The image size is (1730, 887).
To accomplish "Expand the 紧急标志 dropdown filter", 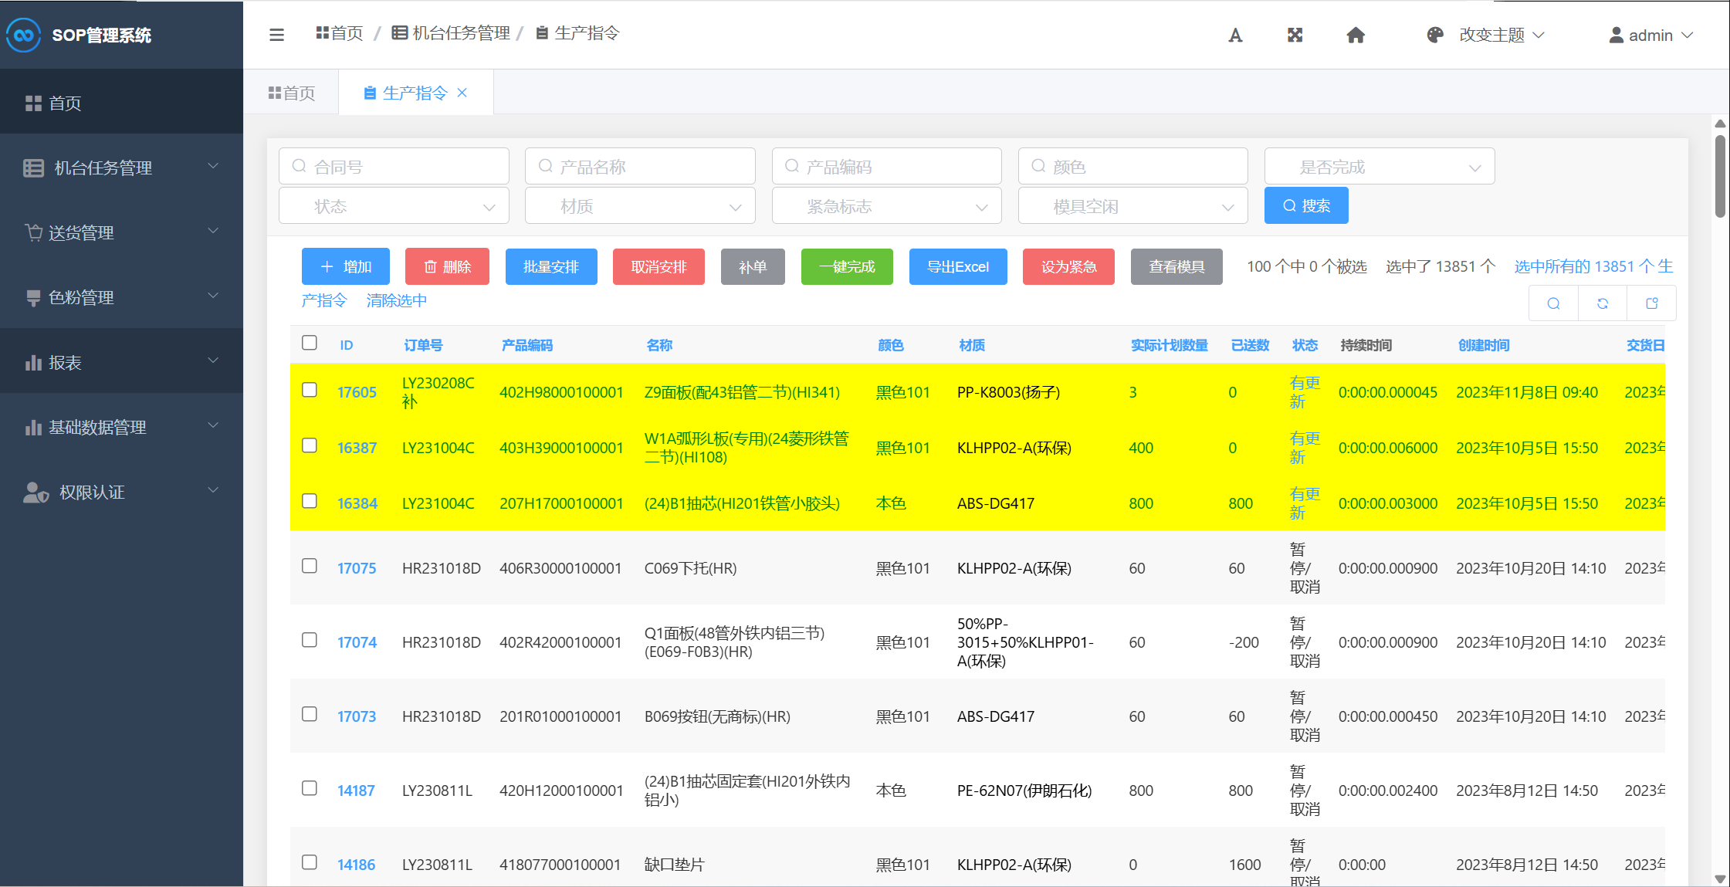I will (x=886, y=207).
